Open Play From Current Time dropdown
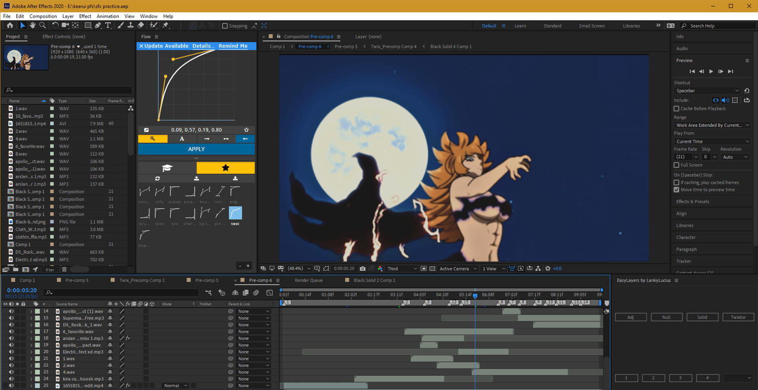This screenshot has height=390, width=758. 713,141
